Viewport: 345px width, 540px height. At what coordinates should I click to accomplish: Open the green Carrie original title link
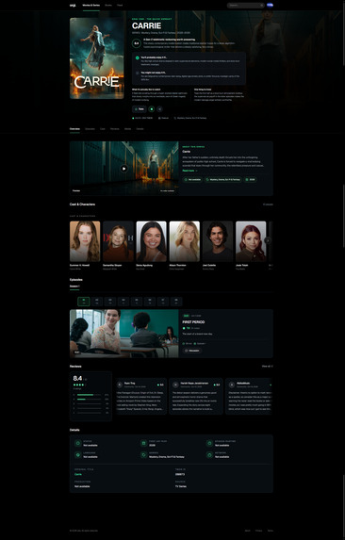tap(78, 474)
